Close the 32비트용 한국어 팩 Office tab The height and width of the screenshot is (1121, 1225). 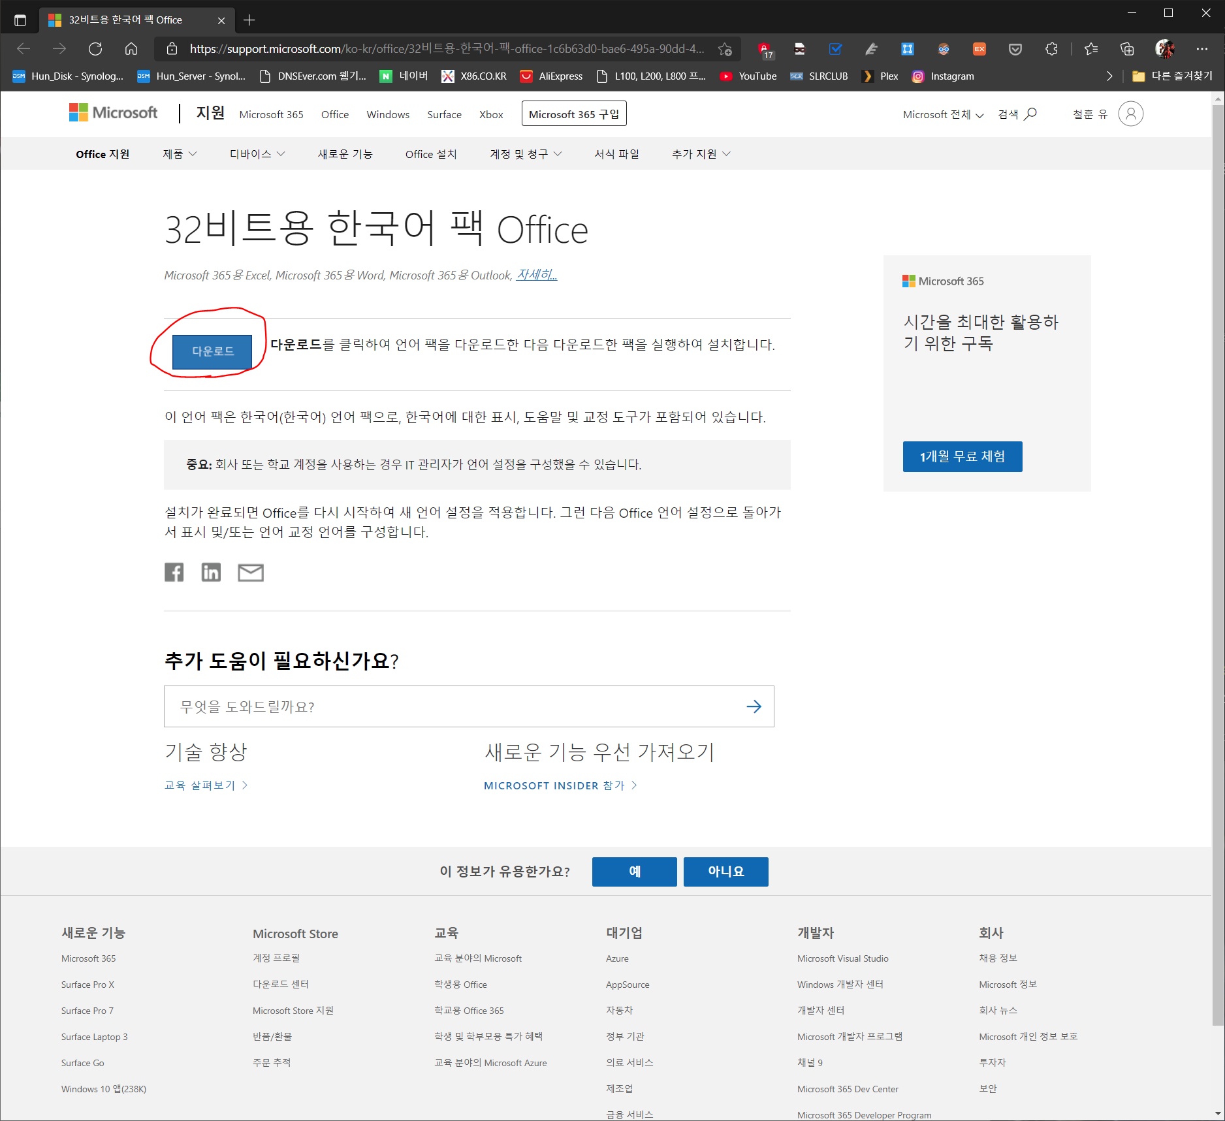(x=221, y=20)
